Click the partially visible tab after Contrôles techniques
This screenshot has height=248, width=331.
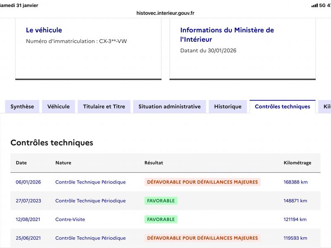coord(326,107)
